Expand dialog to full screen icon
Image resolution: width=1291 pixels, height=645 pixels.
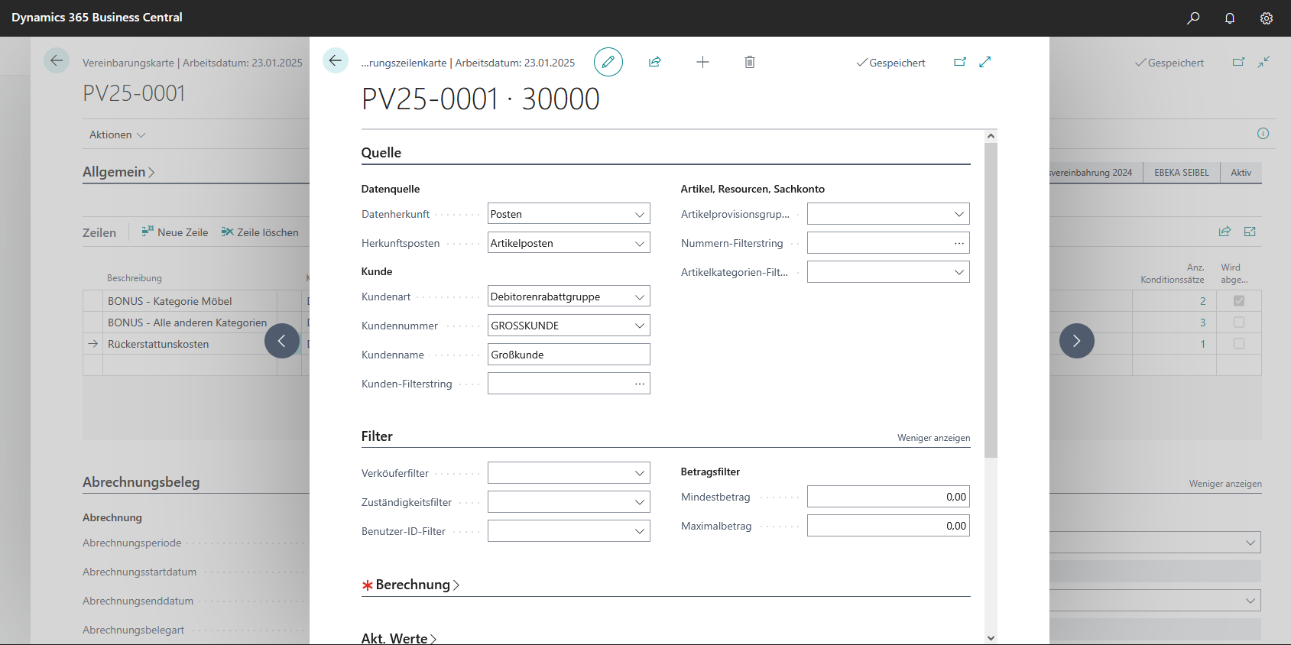[985, 62]
